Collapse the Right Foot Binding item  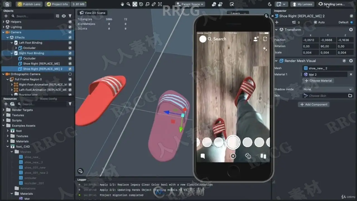pyautogui.click(x=12, y=53)
